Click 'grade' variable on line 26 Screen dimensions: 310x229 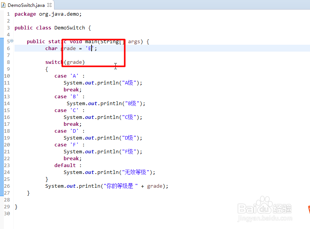pos(154,186)
